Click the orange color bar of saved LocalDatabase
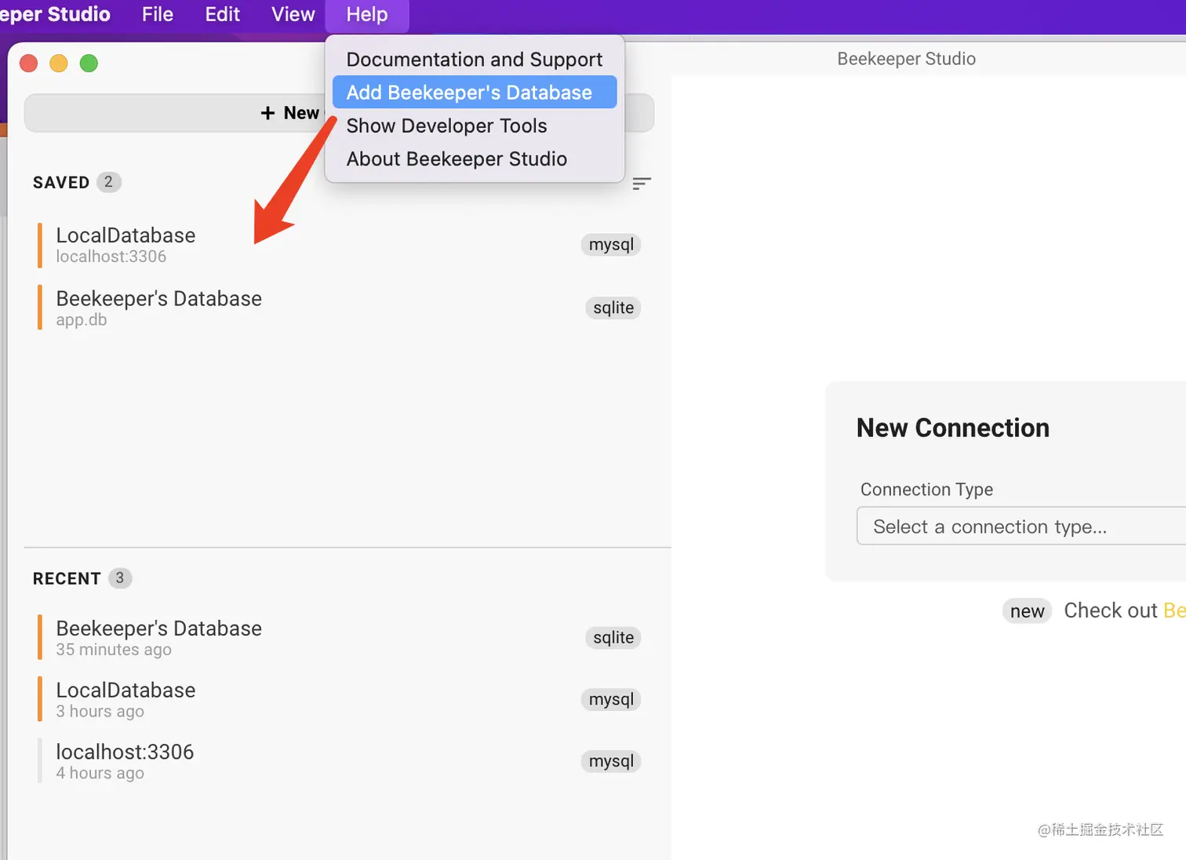This screenshot has height=860, width=1186. tap(40, 245)
